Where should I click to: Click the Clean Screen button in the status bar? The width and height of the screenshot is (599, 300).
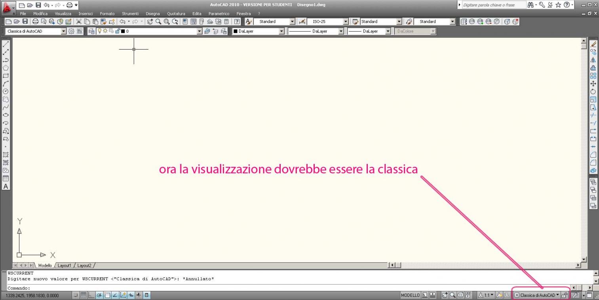(589, 295)
